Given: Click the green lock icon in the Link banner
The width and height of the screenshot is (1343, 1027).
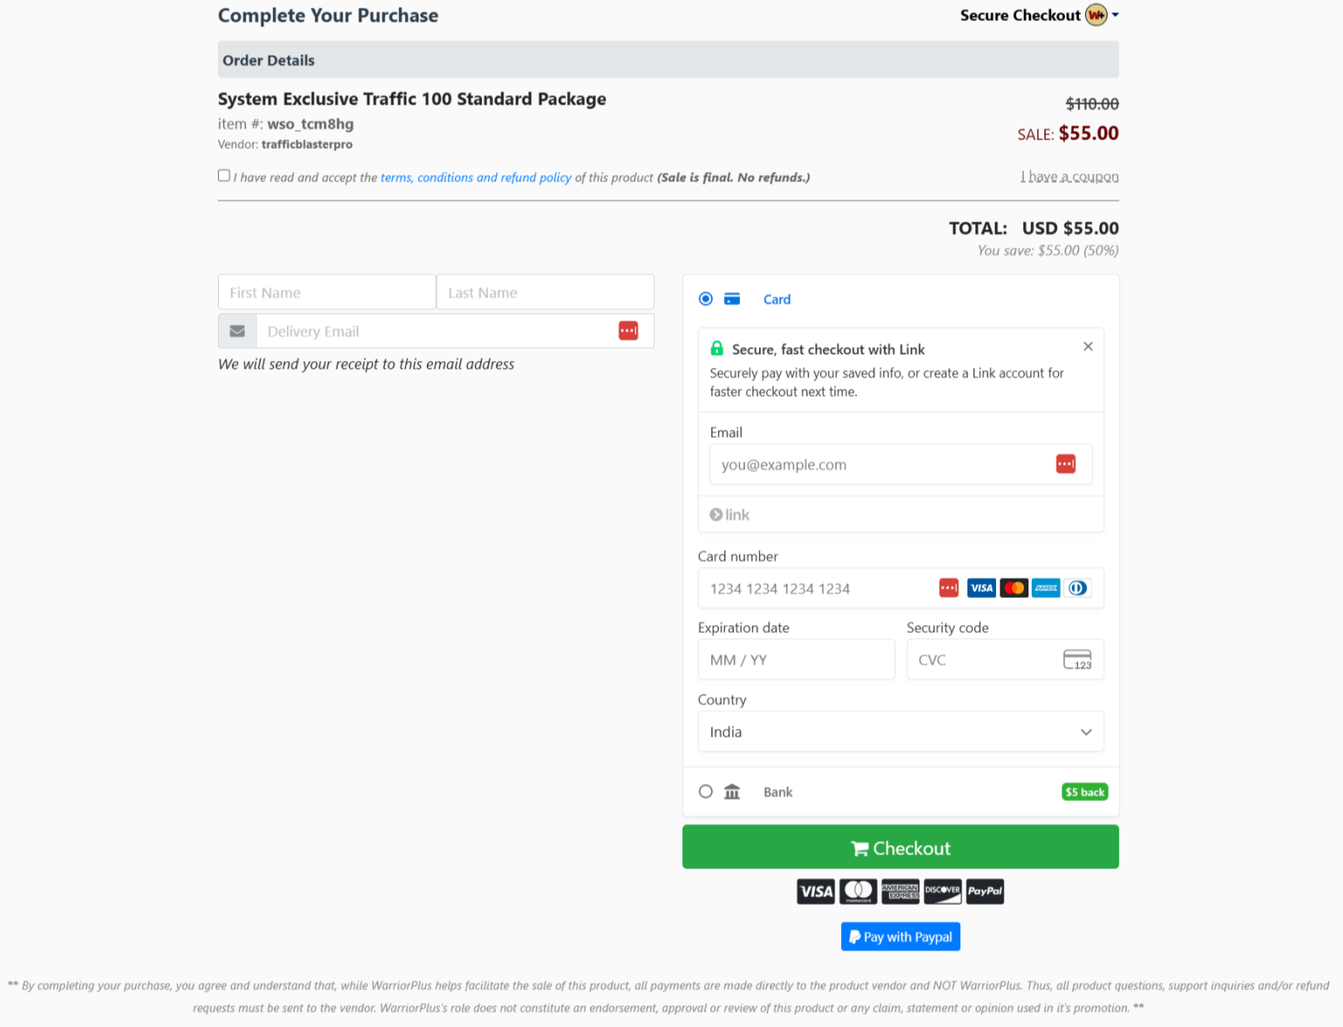Looking at the screenshot, I should (716, 348).
